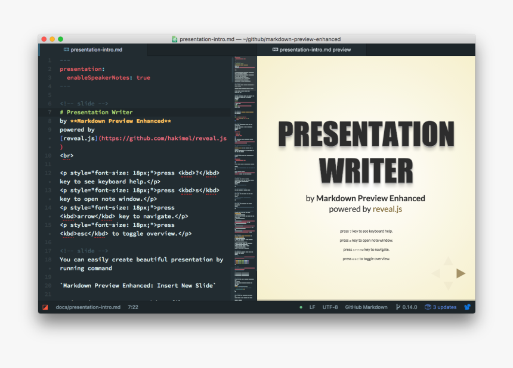Click the 'presentation:' key in the front matter

[82, 69]
